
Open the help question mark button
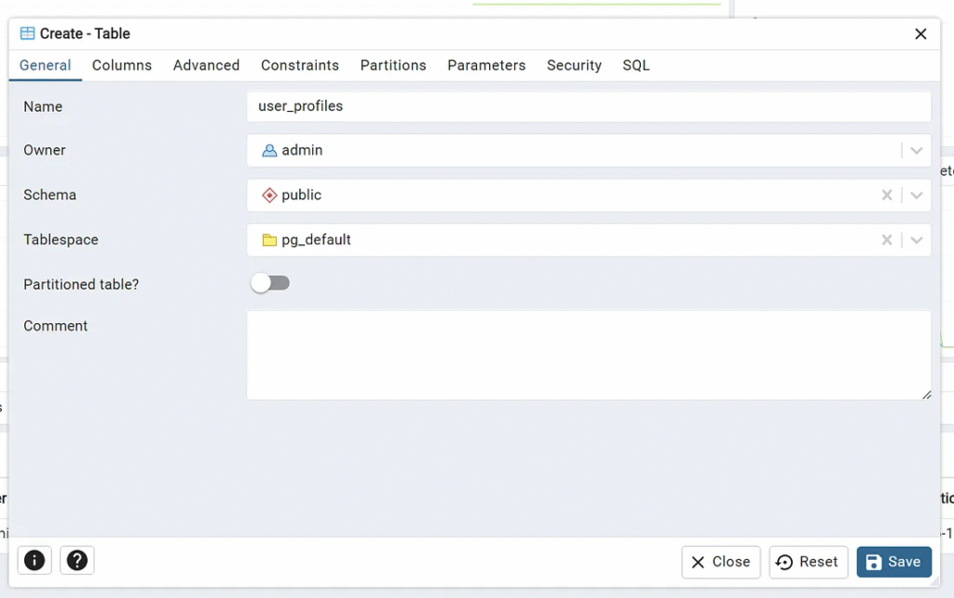[x=77, y=561]
